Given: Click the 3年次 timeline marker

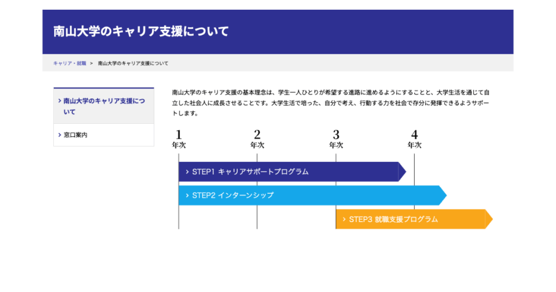Looking at the screenshot, I should coord(336,139).
